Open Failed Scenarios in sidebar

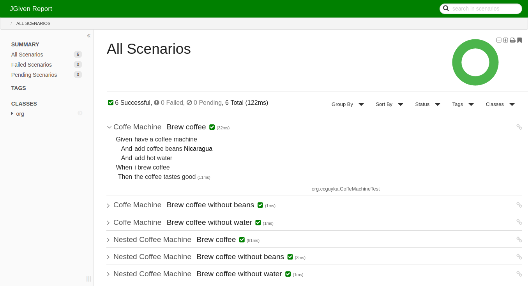tap(32, 65)
